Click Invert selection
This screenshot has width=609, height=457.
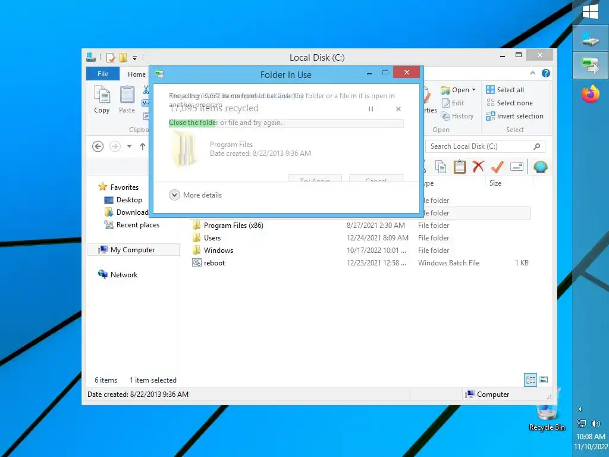click(514, 116)
